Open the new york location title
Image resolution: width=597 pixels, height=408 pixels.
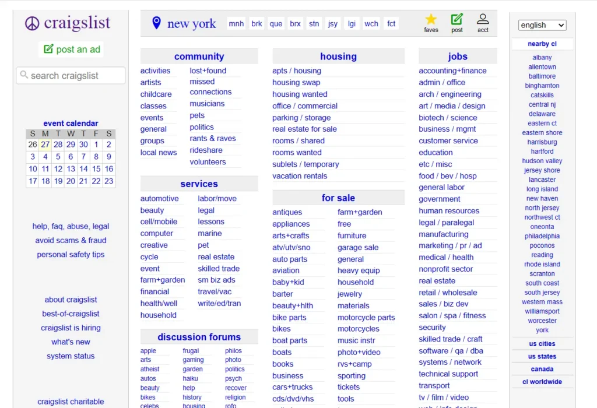click(191, 23)
